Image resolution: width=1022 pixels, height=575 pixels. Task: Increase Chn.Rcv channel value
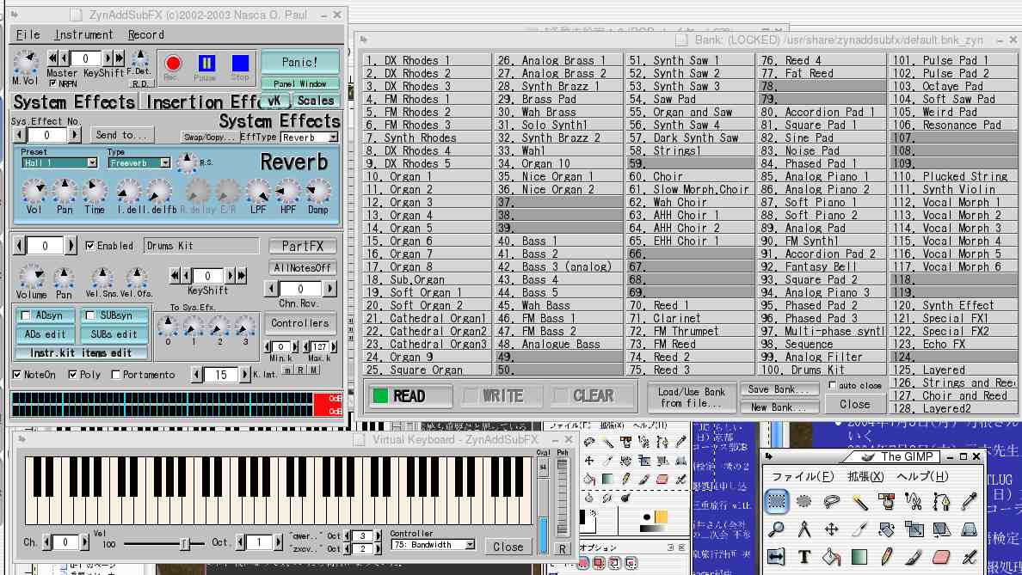click(329, 289)
